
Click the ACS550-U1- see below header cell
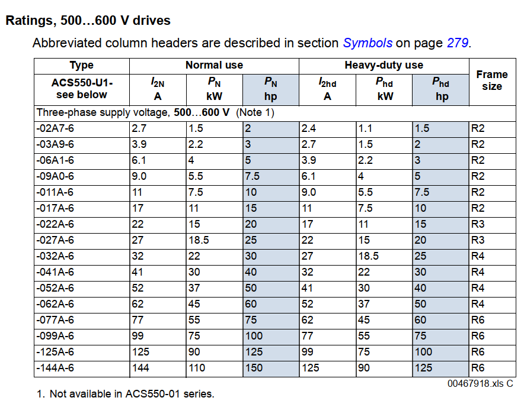[82, 89]
